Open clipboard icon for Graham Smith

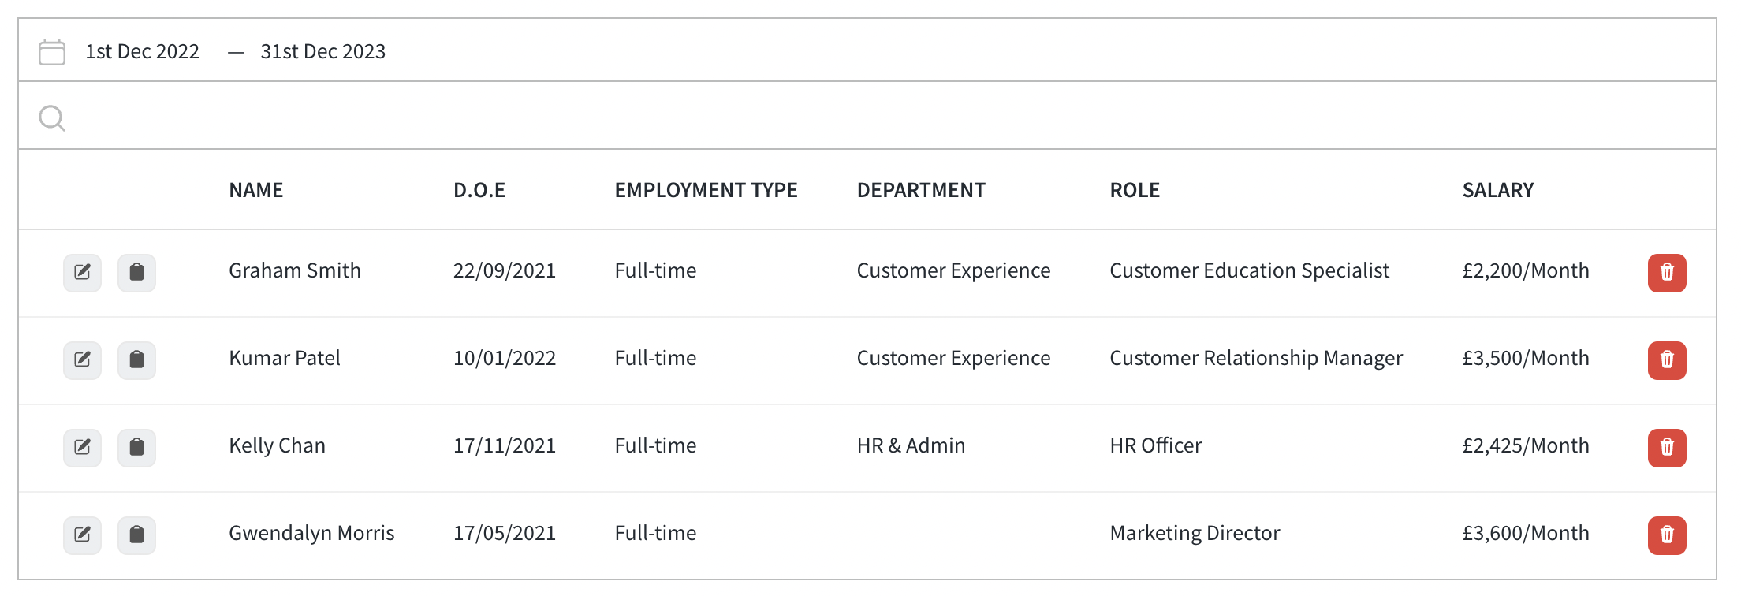(x=136, y=273)
